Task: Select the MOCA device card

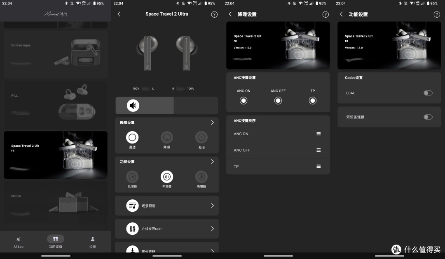Action: click(x=56, y=205)
